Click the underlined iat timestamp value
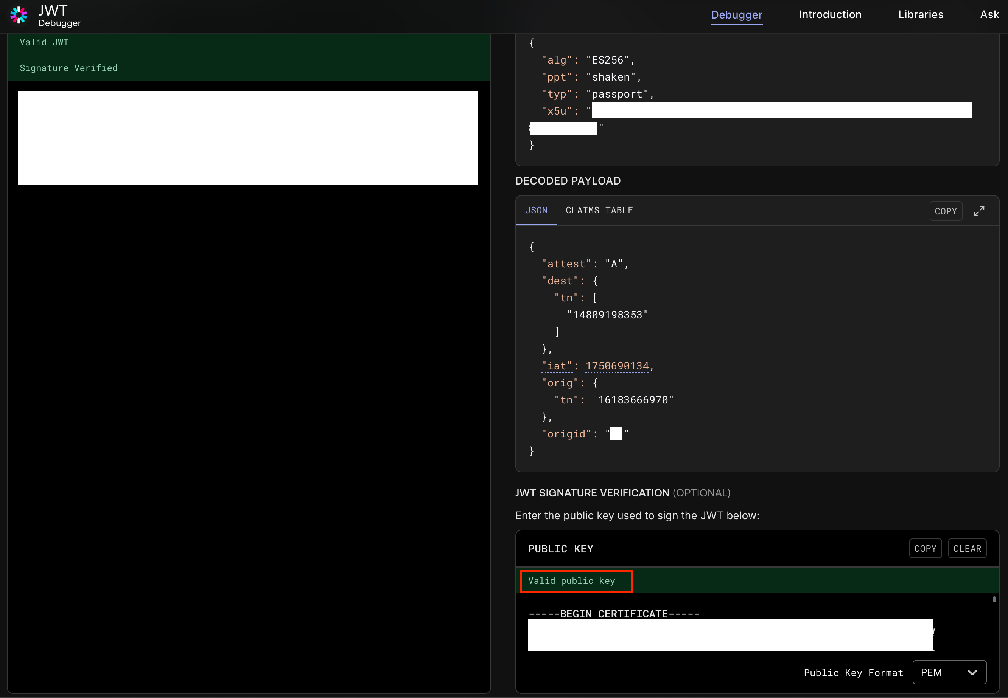Image resolution: width=1008 pixels, height=698 pixels. point(616,366)
